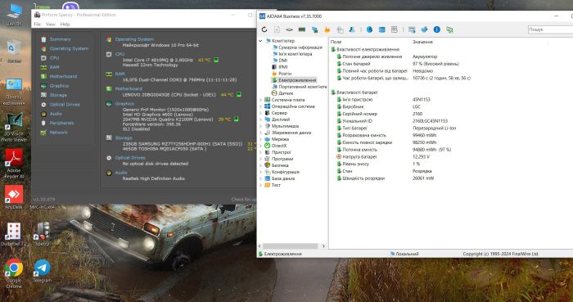Screen dimensions: 573x302
Task: Select the Напруга батареї row in AIDA64
Action: tap(450, 156)
